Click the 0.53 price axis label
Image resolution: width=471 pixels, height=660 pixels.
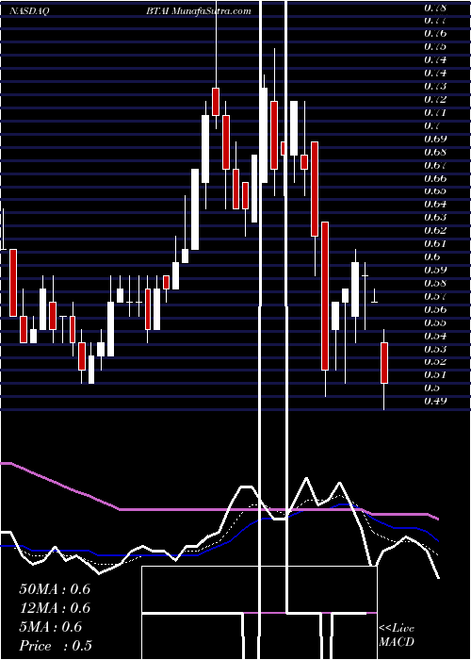435,349
